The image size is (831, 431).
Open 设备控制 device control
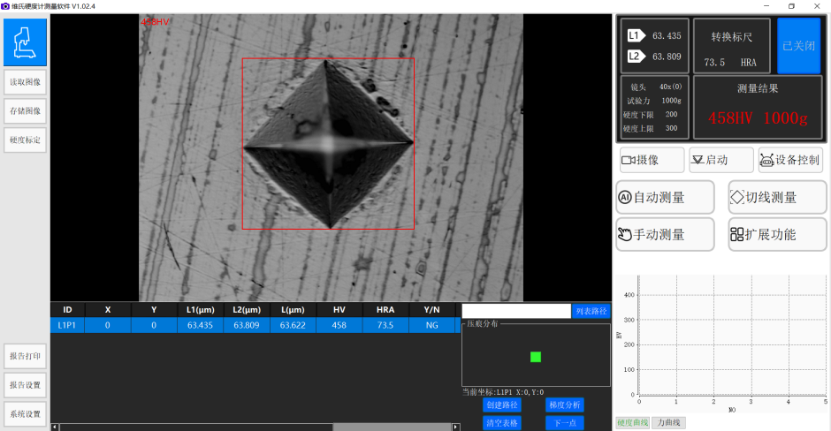(790, 160)
